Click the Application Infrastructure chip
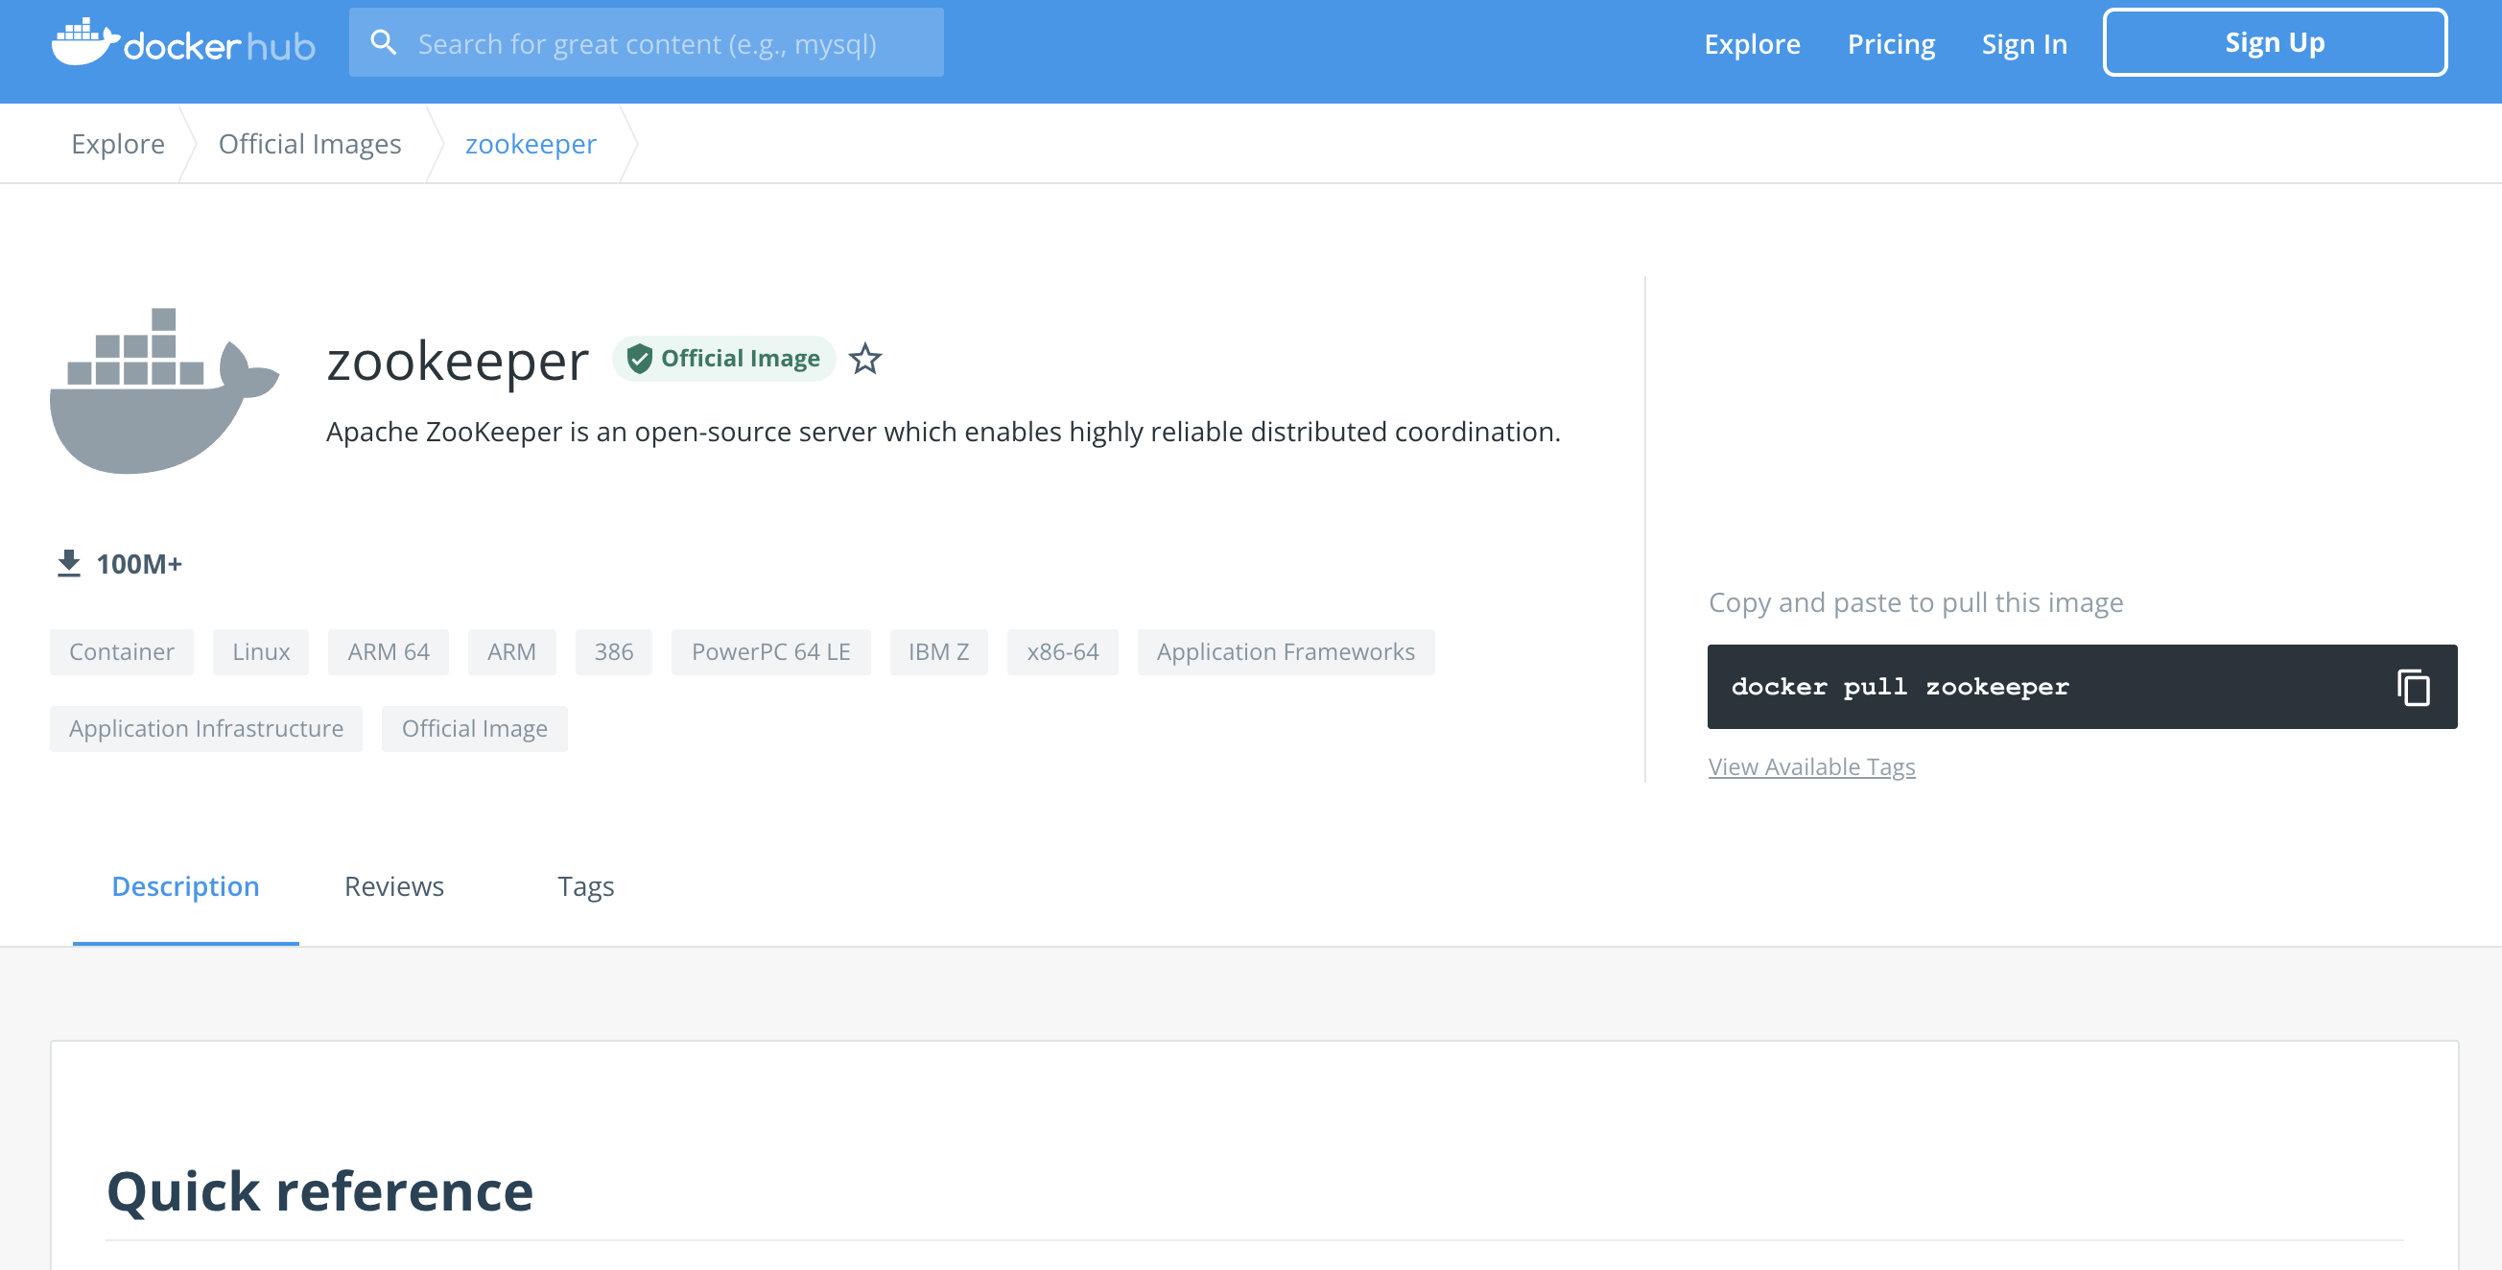The width and height of the screenshot is (2502, 1270). click(x=206, y=728)
